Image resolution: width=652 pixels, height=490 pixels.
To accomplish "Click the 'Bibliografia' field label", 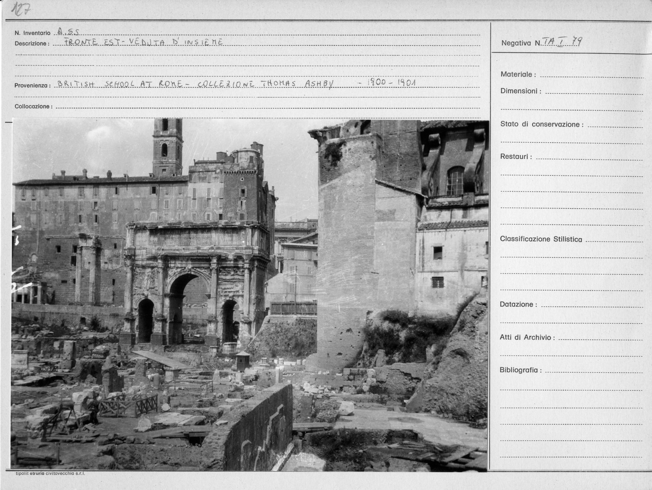I will 521,370.
